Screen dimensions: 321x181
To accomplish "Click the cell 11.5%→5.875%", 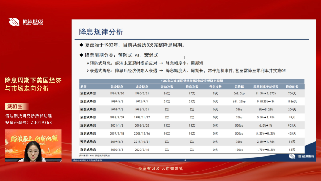I will (x=265, y=93).
